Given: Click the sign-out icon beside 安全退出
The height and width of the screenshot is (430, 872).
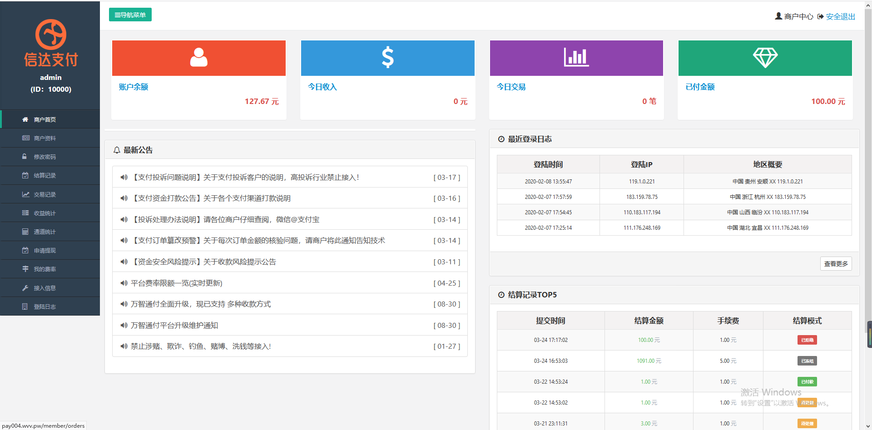Looking at the screenshot, I should [821, 16].
